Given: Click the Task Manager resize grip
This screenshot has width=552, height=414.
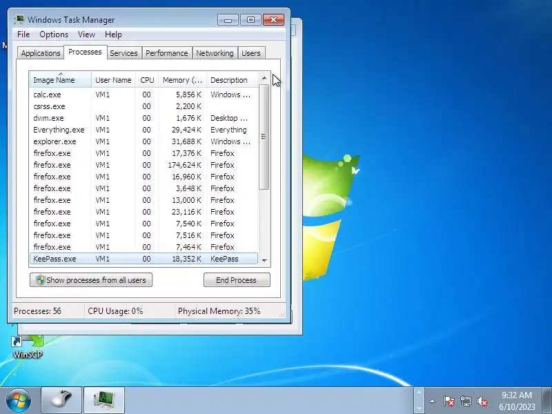Looking at the screenshot, I should click(282, 315).
